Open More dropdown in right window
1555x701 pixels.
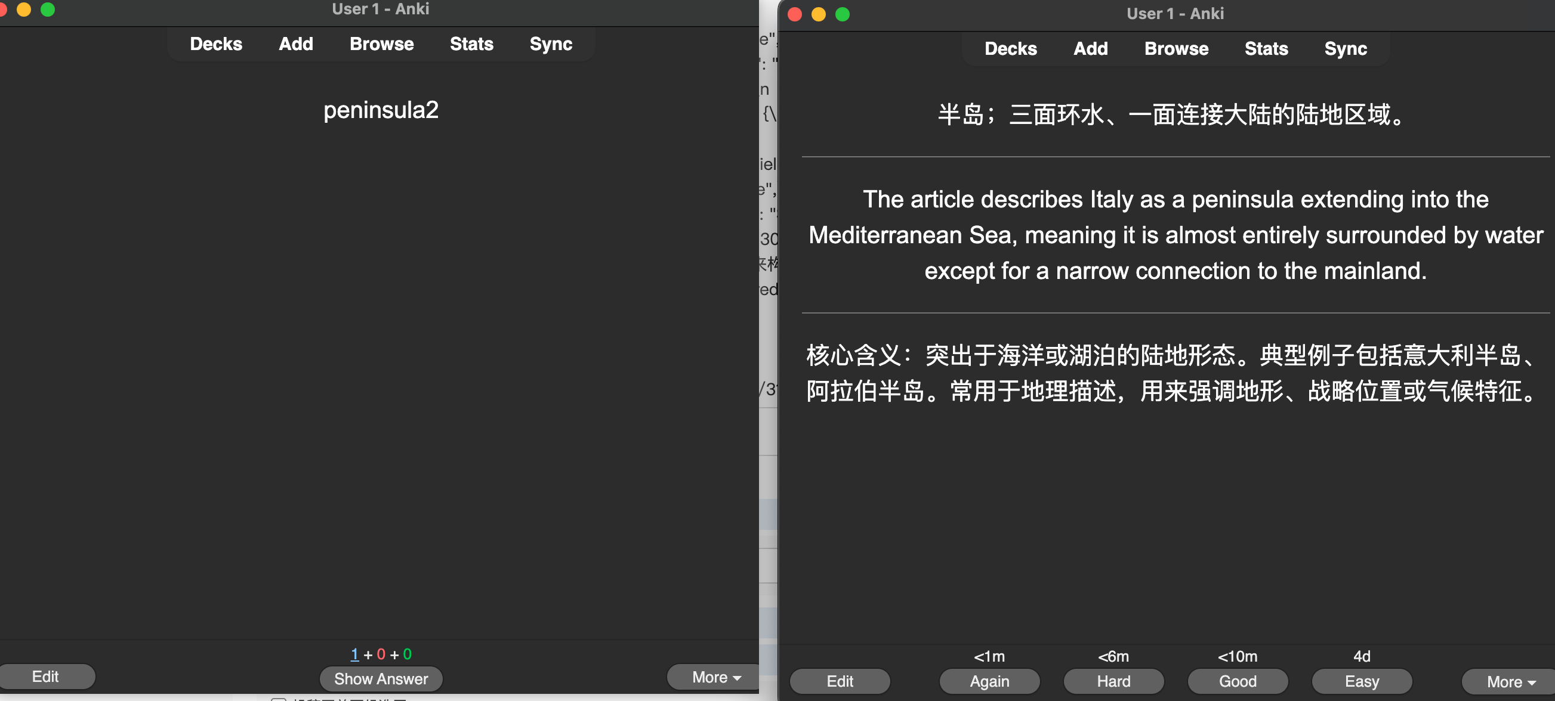[x=1510, y=682]
